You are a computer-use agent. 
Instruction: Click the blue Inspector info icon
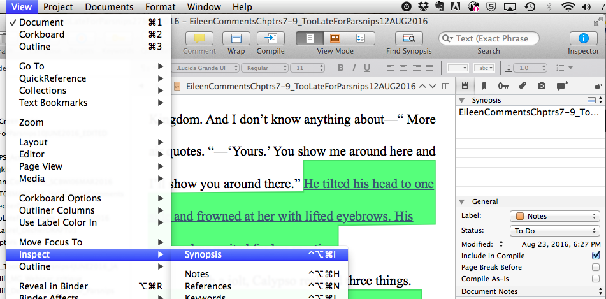pos(583,38)
